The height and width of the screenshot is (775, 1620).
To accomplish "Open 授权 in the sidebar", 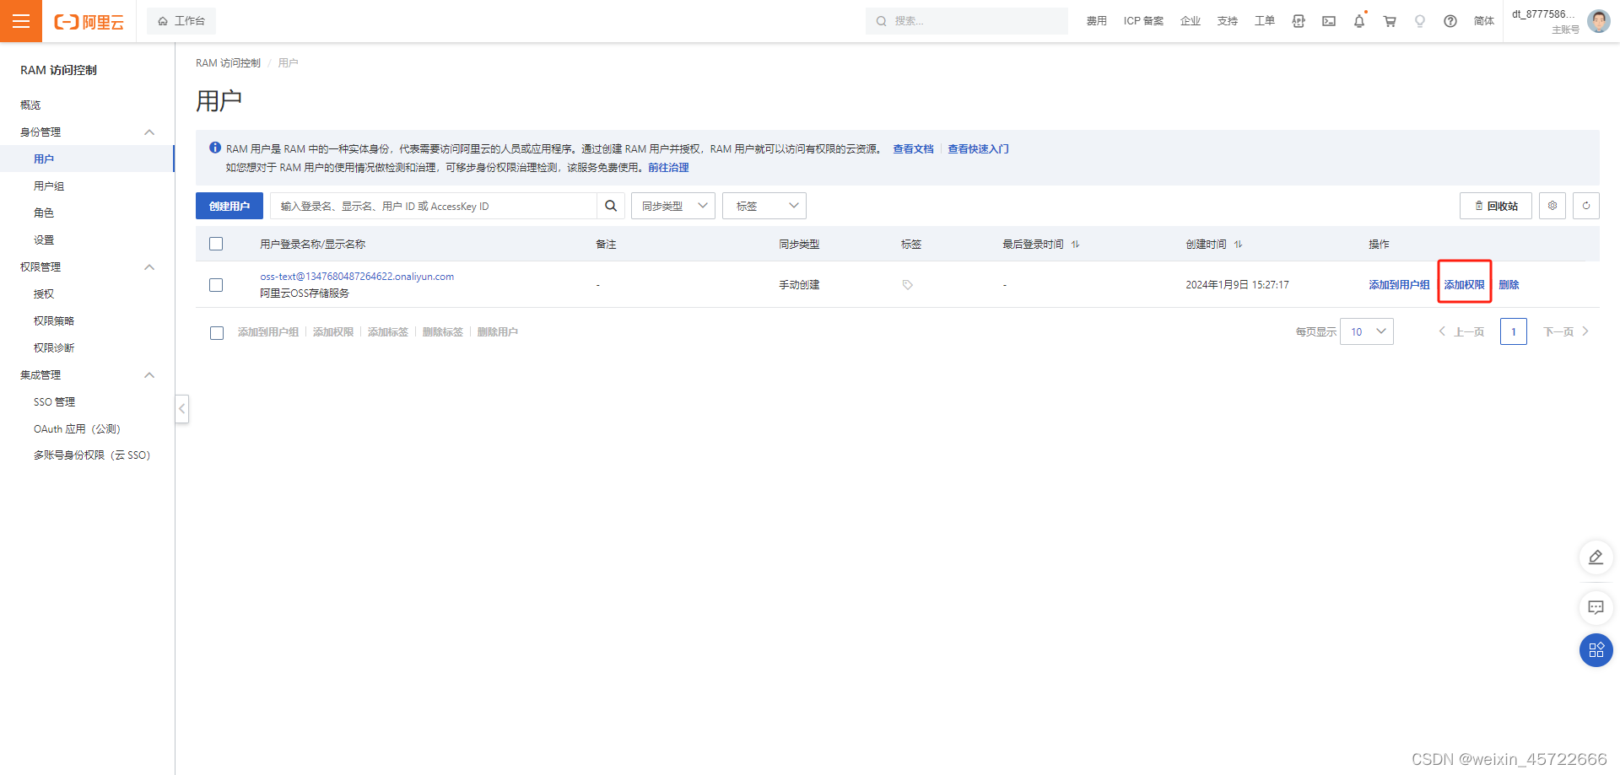I will (x=44, y=293).
